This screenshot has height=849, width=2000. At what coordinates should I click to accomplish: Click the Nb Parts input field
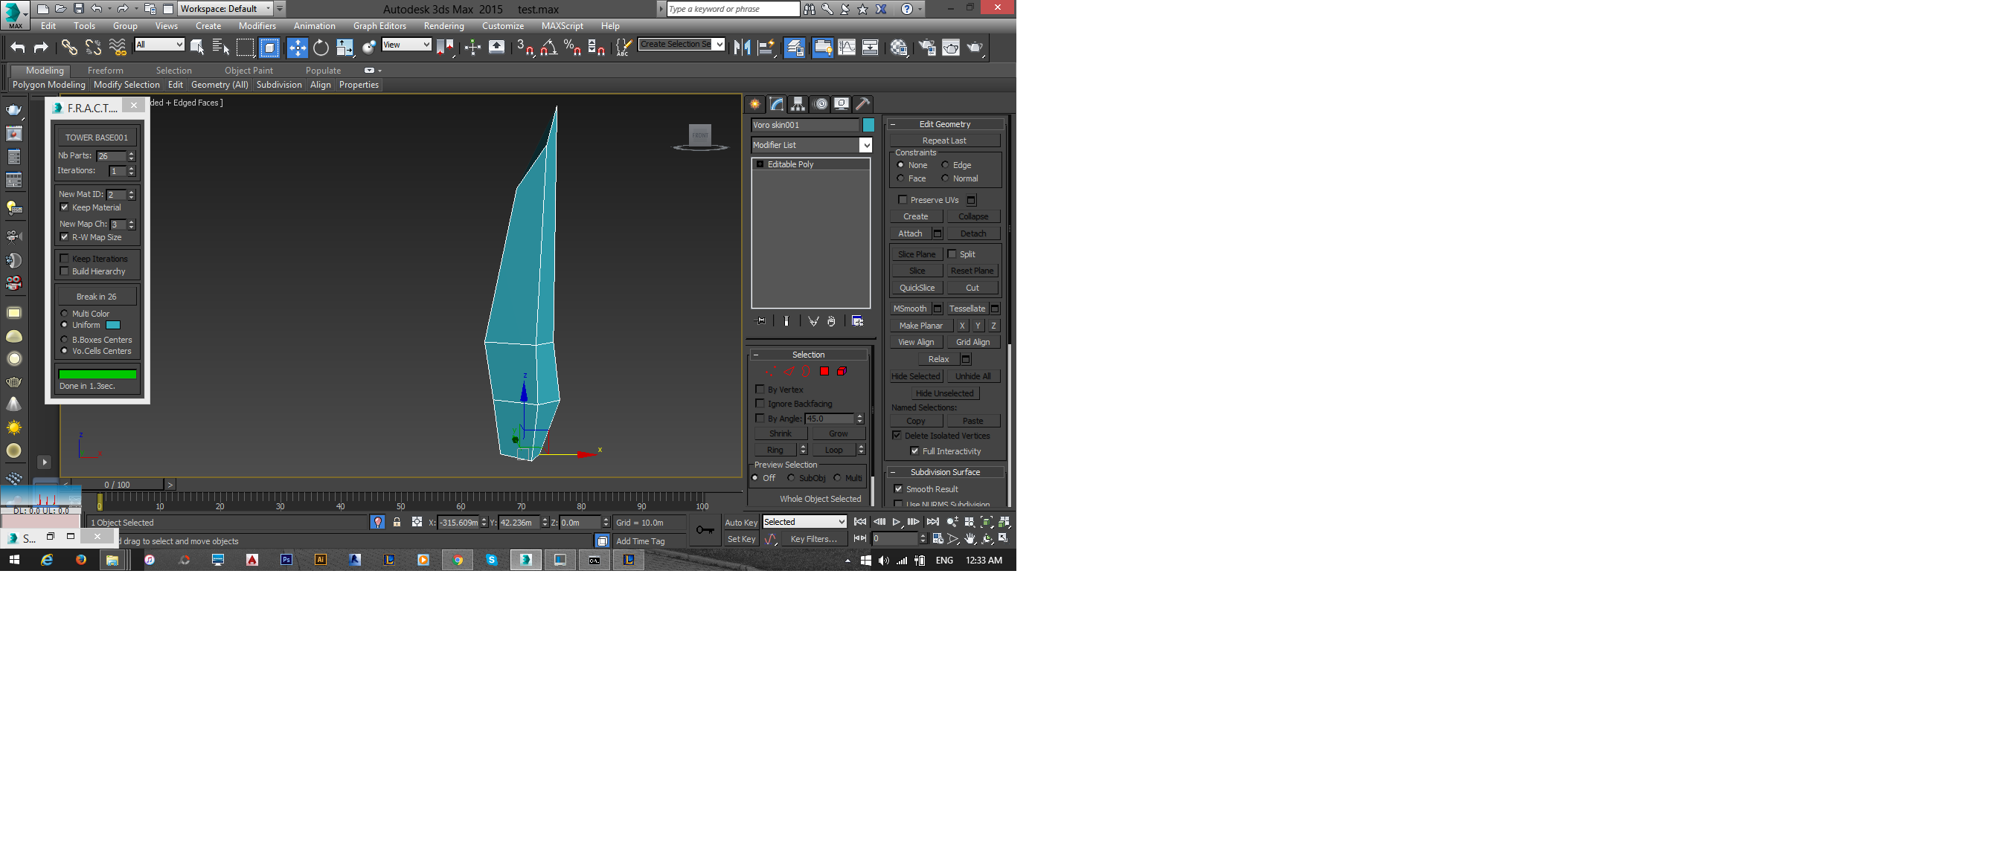pos(111,156)
